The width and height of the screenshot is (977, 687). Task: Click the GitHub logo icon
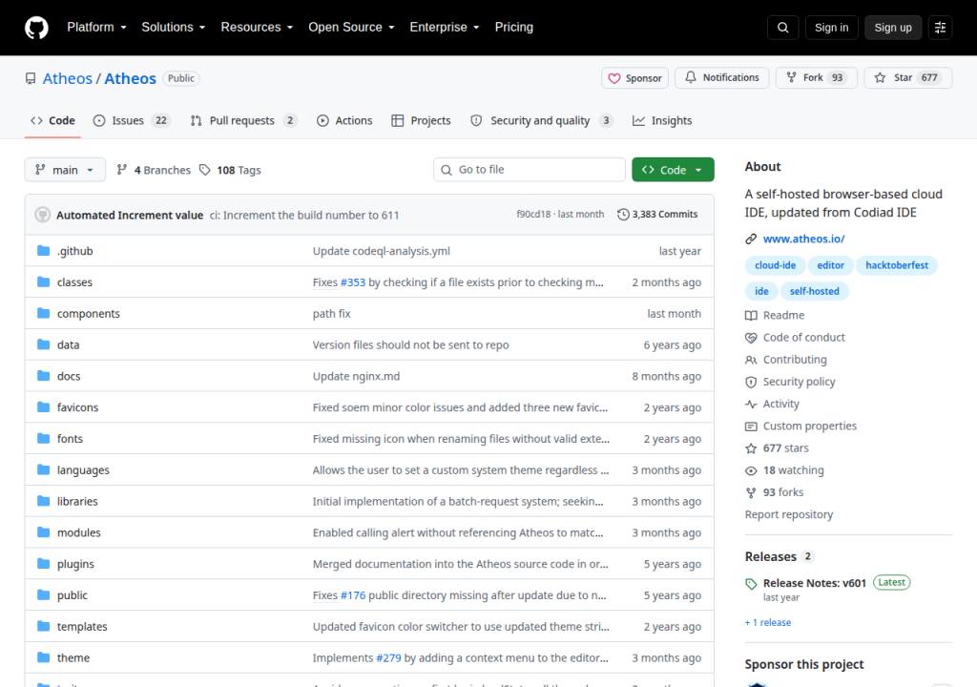(36, 28)
